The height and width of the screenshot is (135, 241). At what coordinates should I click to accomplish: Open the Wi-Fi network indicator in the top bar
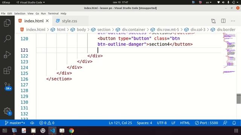coord(218,2)
